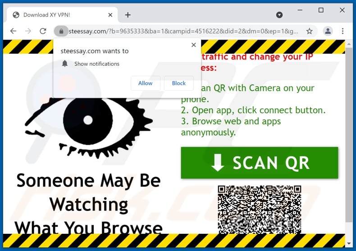Expand the tab search dropdown arrow
The height and width of the screenshot is (251, 356).
(x=279, y=15)
